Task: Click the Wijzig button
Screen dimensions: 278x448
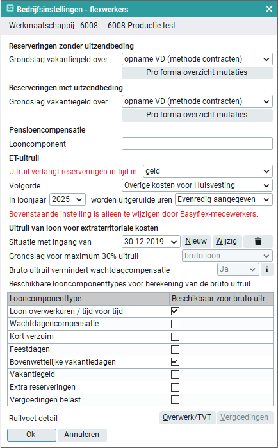Action: tap(227, 242)
